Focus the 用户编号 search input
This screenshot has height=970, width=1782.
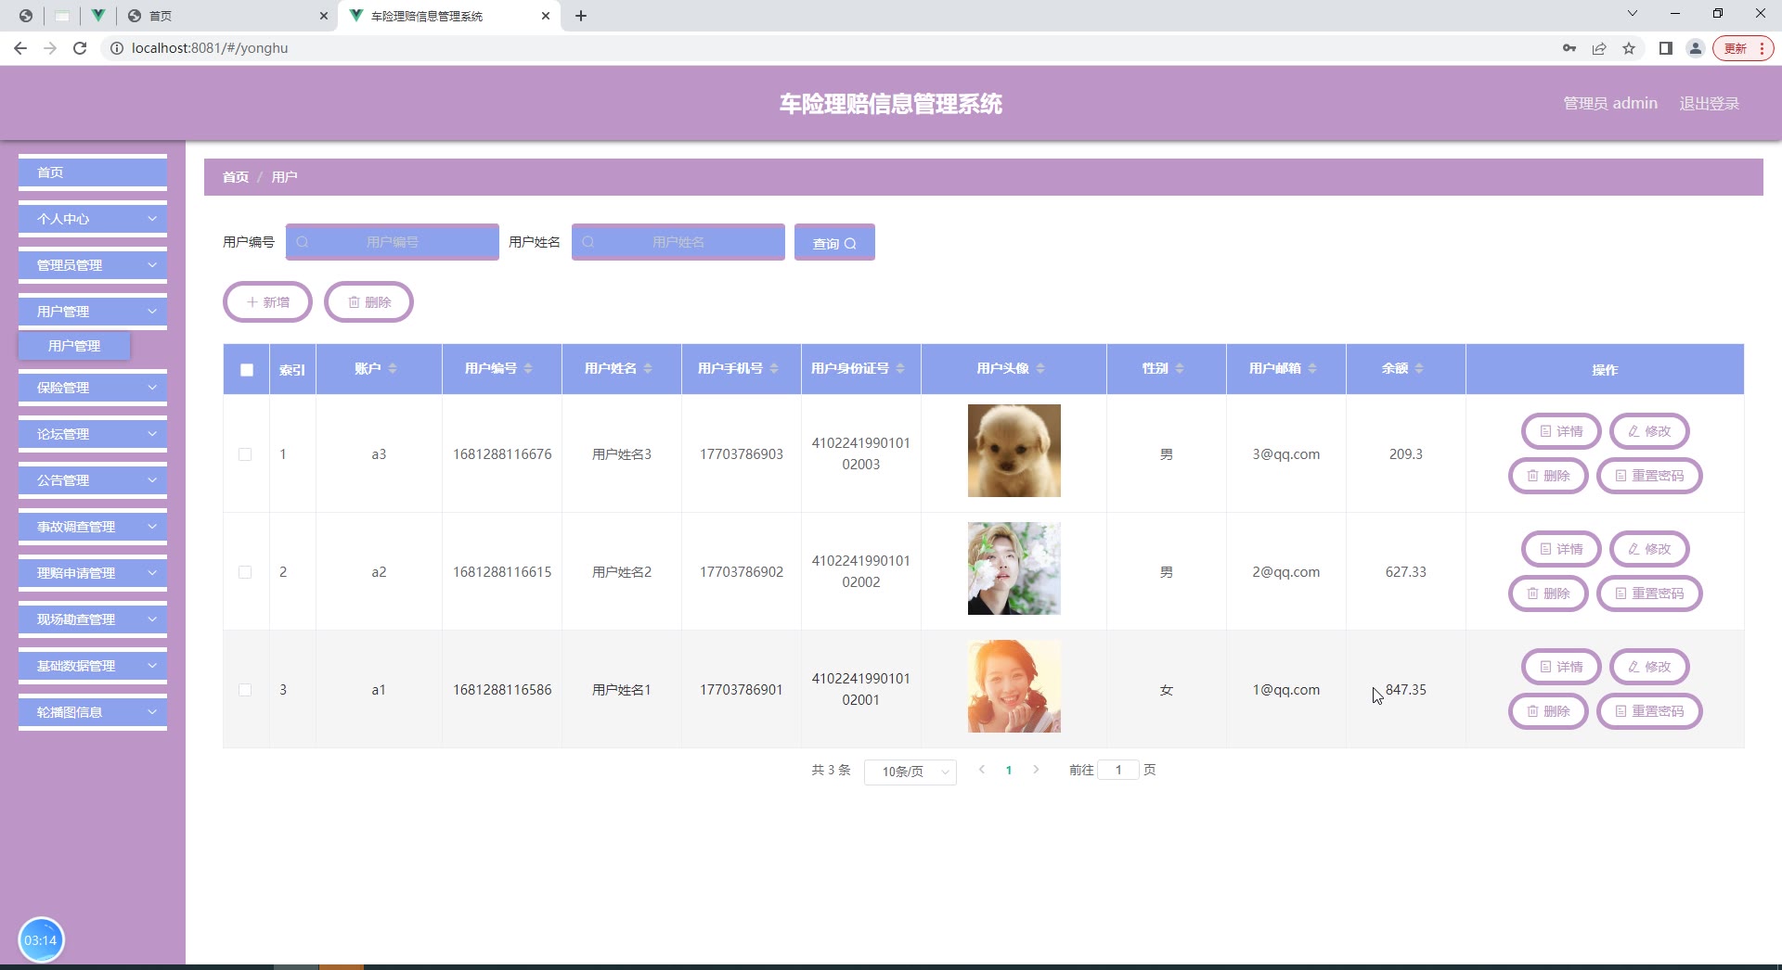[393, 242]
